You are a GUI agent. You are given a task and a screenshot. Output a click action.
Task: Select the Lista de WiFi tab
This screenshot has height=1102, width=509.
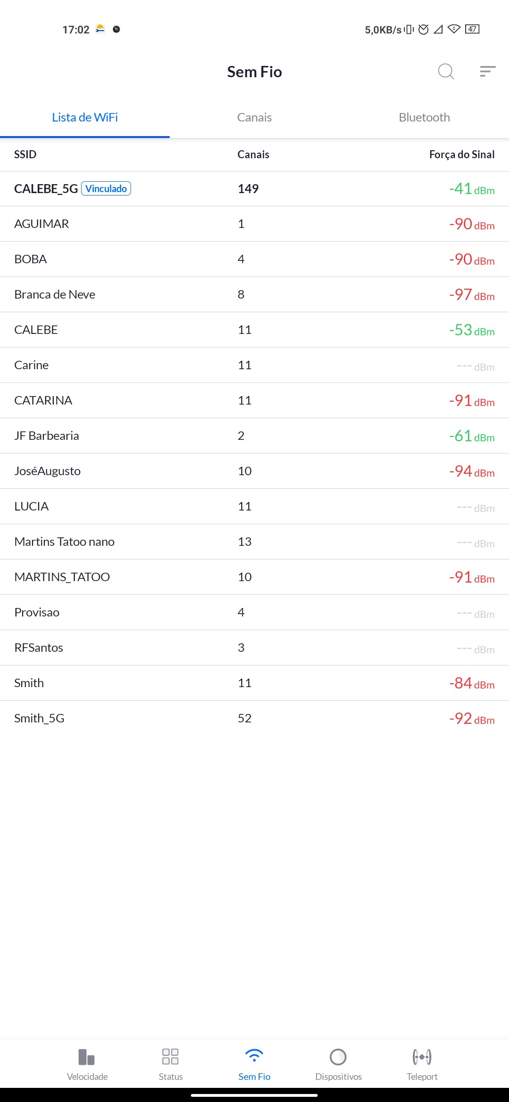coord(85,117)
